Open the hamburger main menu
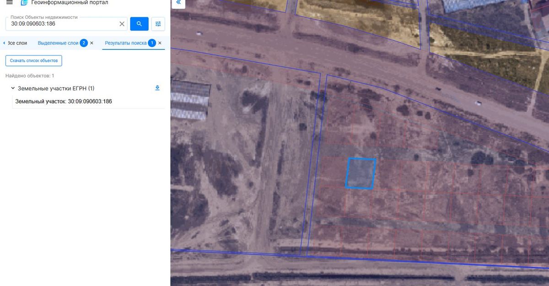The height and width of the screenshot is (286, 549). pos(9,3)
